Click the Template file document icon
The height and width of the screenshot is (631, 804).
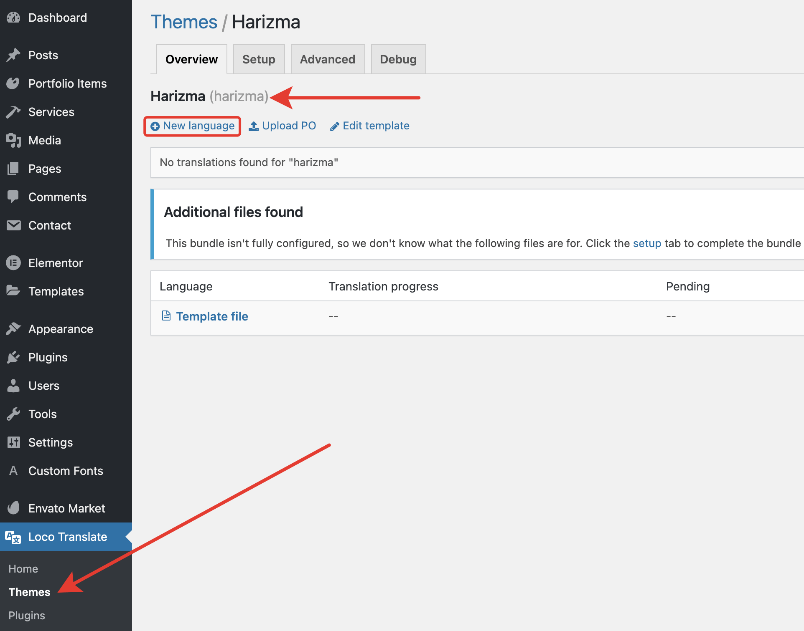166,316
